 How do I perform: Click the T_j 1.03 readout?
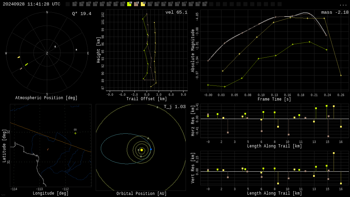click(x=175, y=107)
